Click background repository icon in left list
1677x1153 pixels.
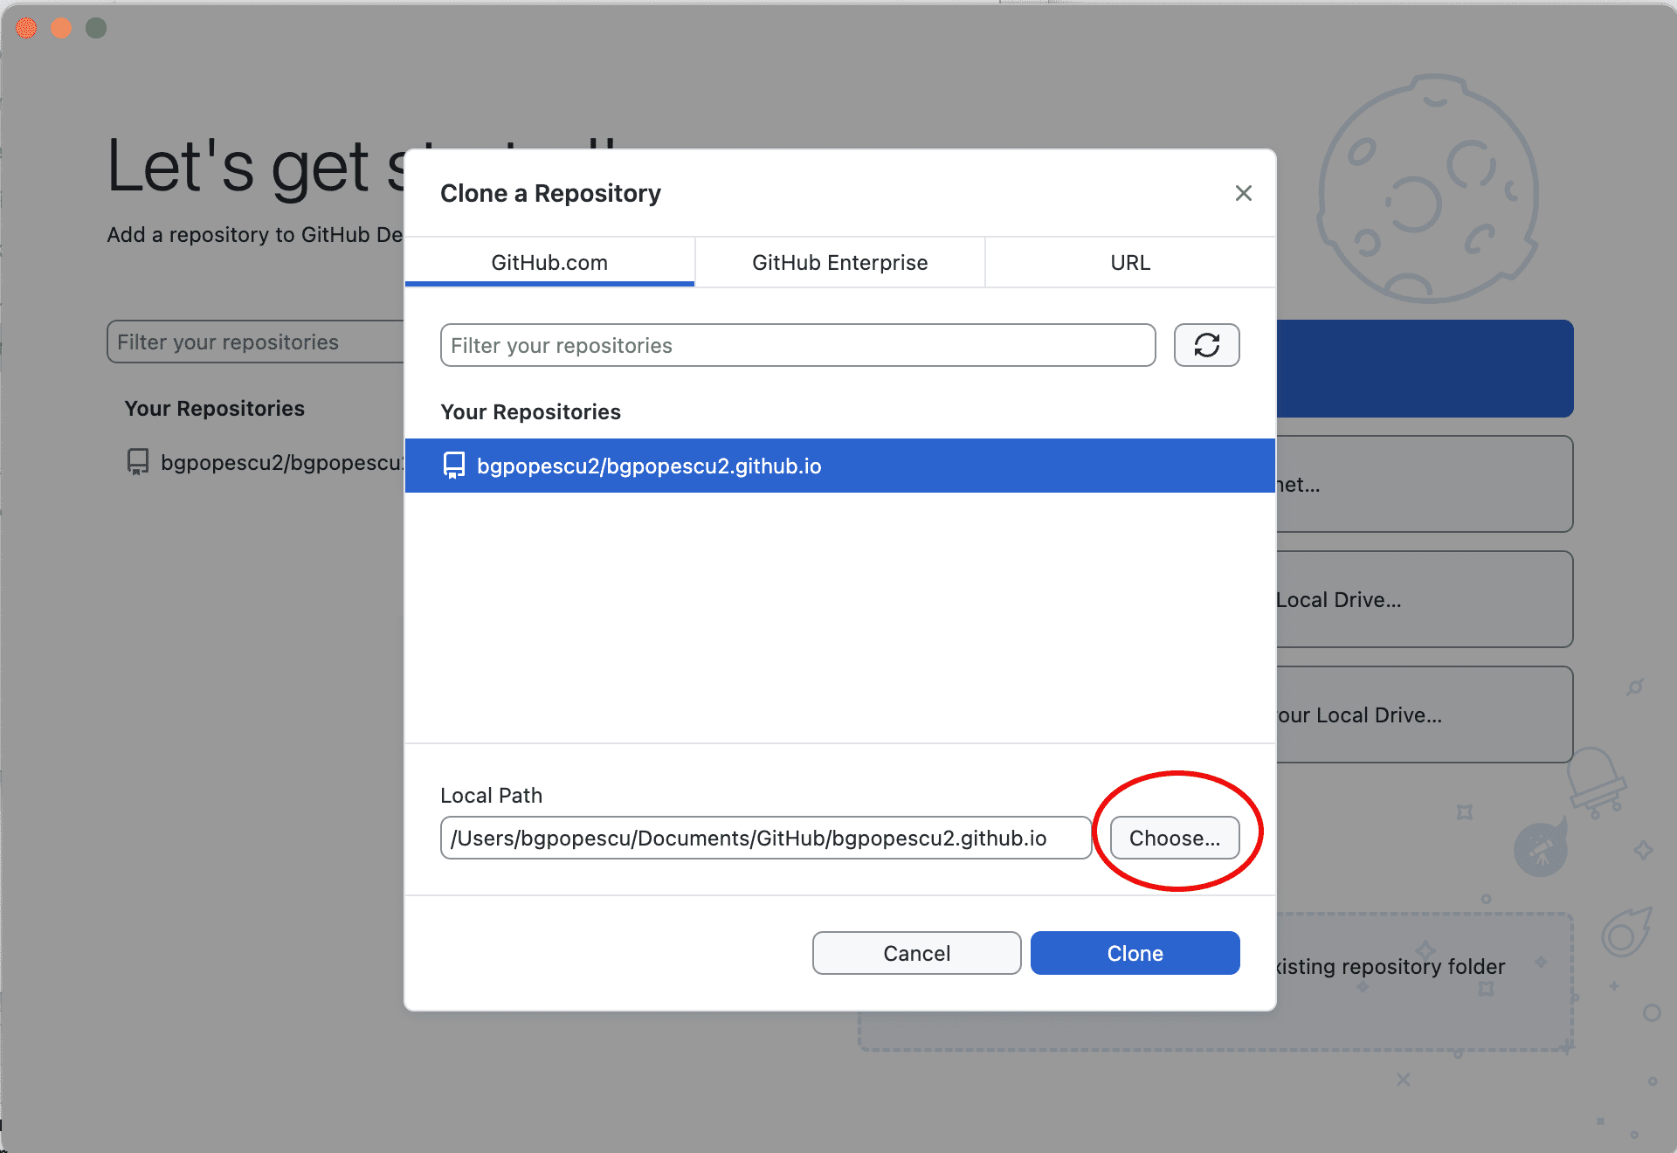point(138,462)
